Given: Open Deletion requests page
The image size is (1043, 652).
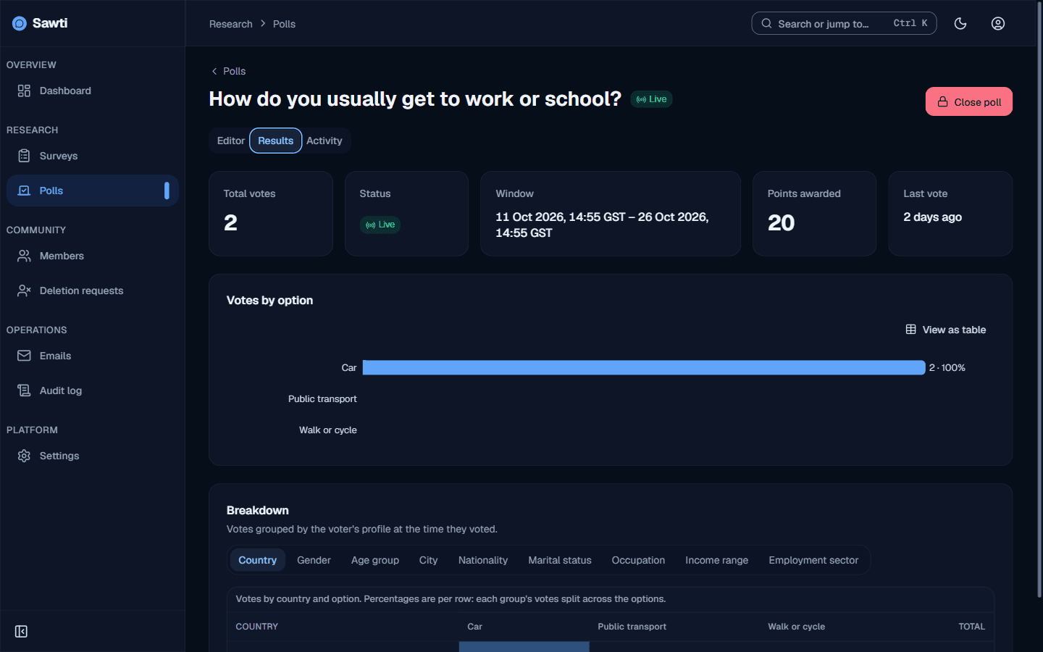Looking at the screenshot, I should click(x=92, y=291).
